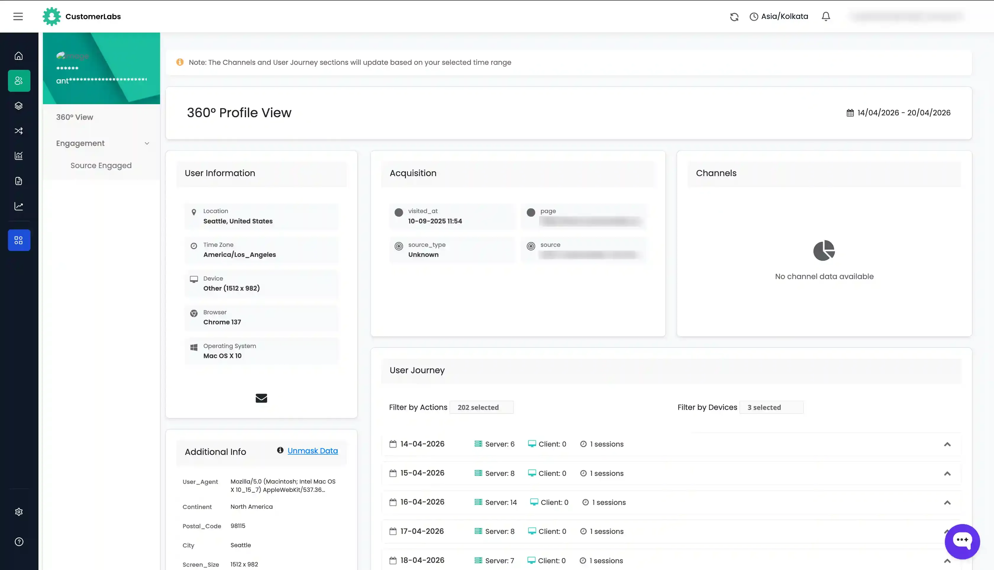Open the Filter by Actions dropdown
Screen dimensions: 994x570
tap(481, 407)
